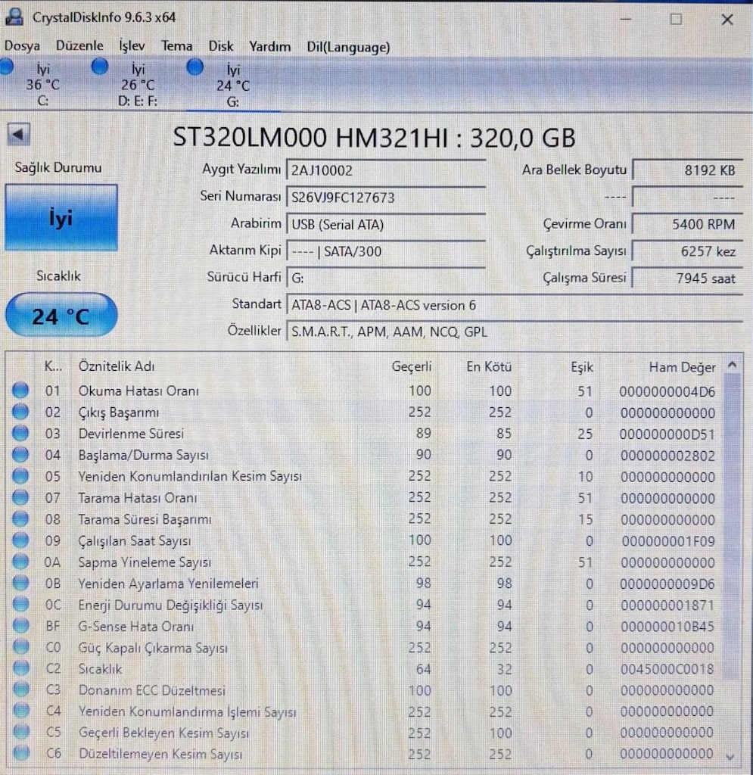Click the 24 °C temperature button
The image size is (753, 775).
coord(61,316)
